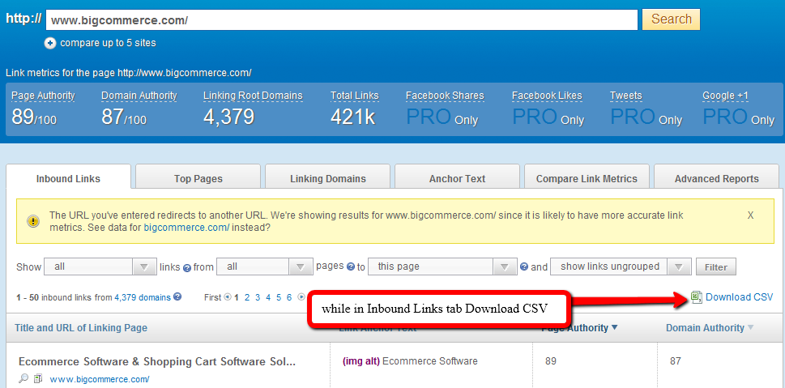Screen dimensions: 785x388
Task: Open the this page target dropdown
Action: click(x=442, y=266)
